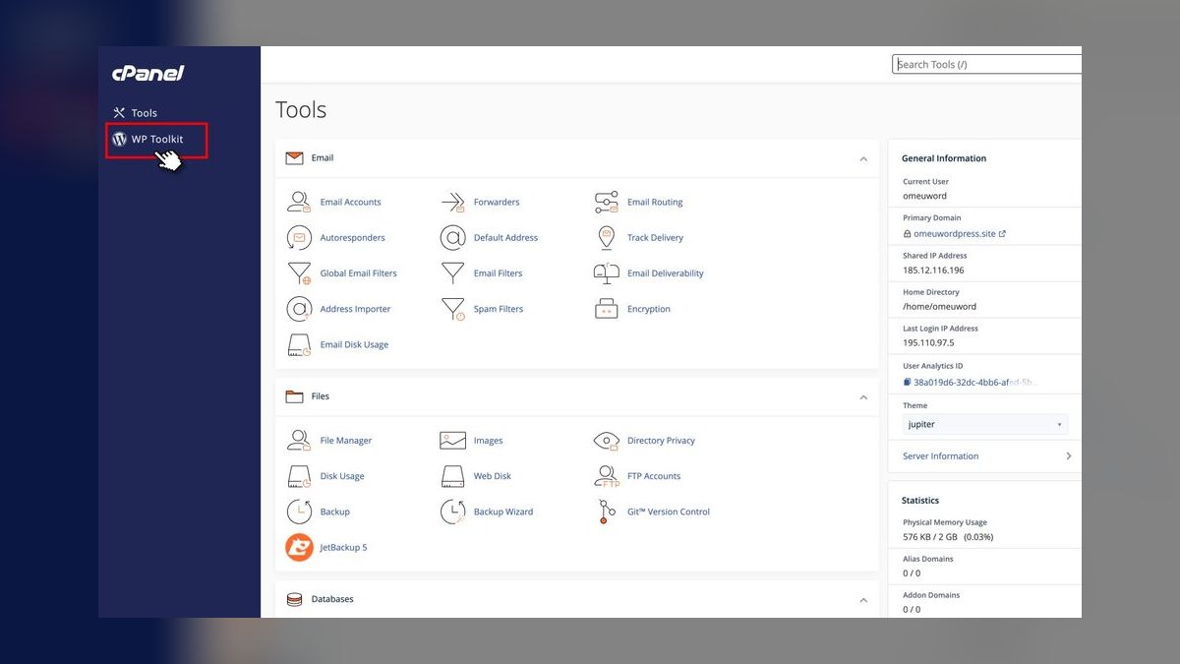Image resolution: width=1180 pixels, height=664 pixels.
Task: Open the Email Routing icon
Action: pos(607,202)
